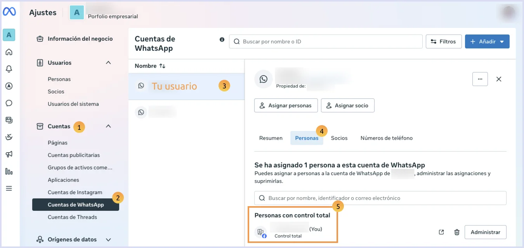Open the content cards icon in left rail
The image size is (524, 248).
pyautogui.click(x=9, y=120)
